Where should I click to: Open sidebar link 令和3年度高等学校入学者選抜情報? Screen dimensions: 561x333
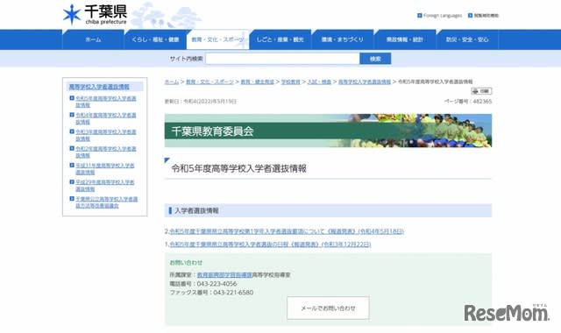[106, 135]
